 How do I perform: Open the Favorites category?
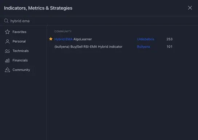(x=19, y=32)
